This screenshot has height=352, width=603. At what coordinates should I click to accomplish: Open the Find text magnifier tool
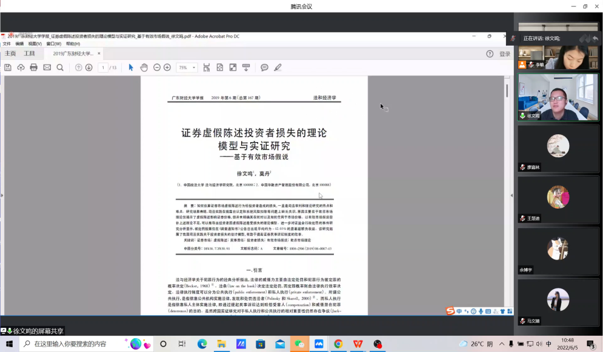click(x=60, y=67)
